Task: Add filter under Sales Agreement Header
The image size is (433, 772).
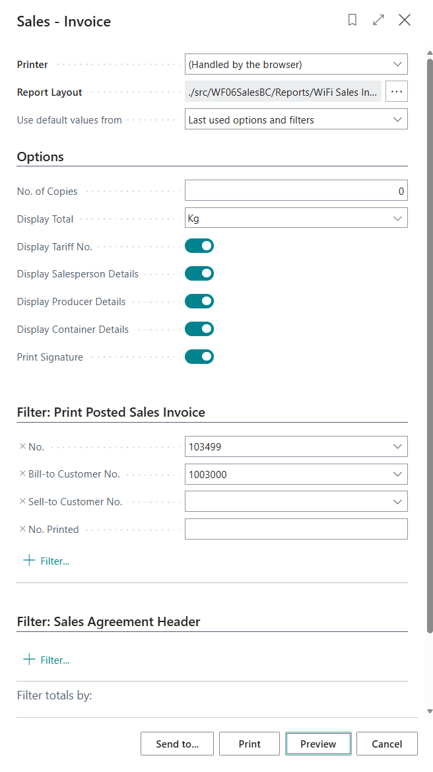Action: click(46, 660)
